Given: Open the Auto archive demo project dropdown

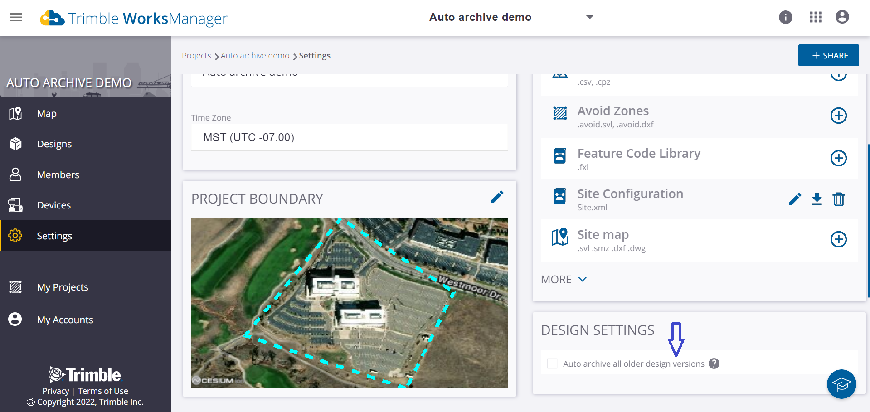Looking at the screenshot, I should pos(589,17).
